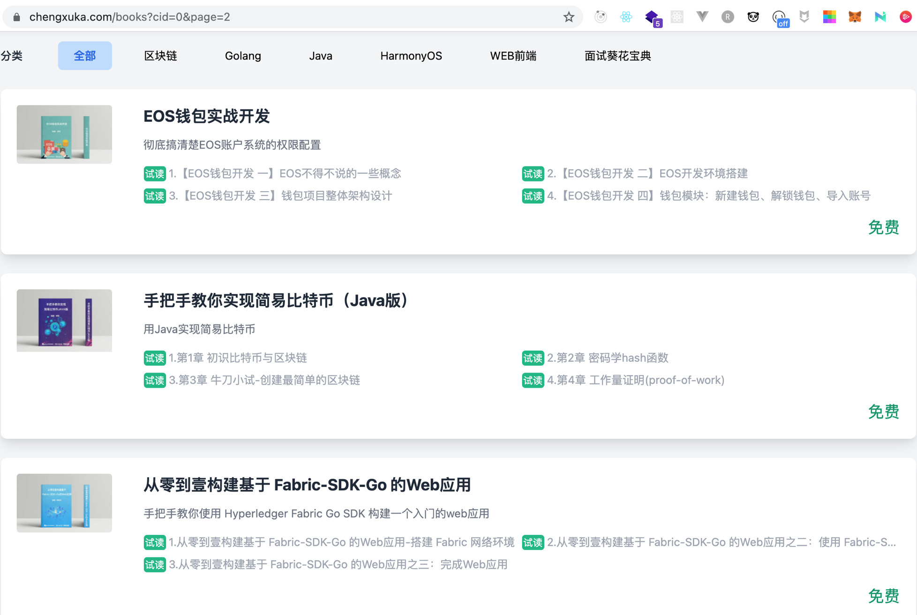The height and width of the screenshot is (615, 917).
Task: Open the React Developer Tools extension
Action: [626, 17]
